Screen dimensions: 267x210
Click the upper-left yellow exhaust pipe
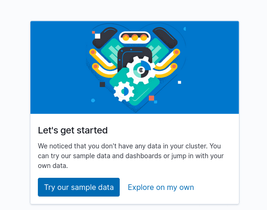(x=101, y=58)
